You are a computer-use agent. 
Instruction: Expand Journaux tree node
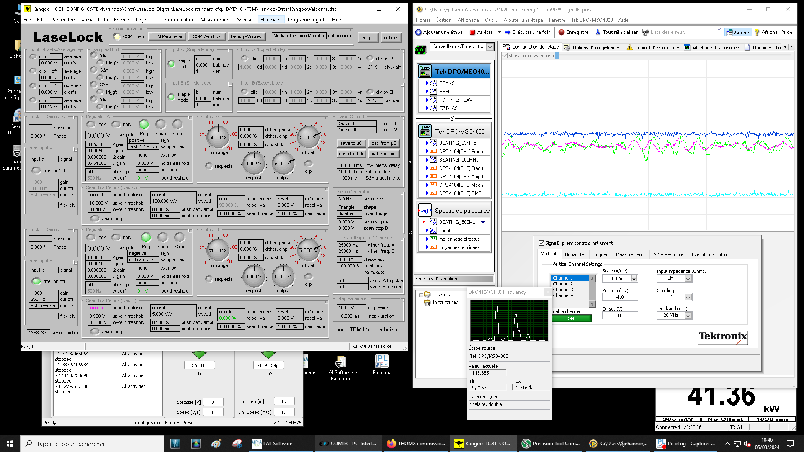click(421, 295)
